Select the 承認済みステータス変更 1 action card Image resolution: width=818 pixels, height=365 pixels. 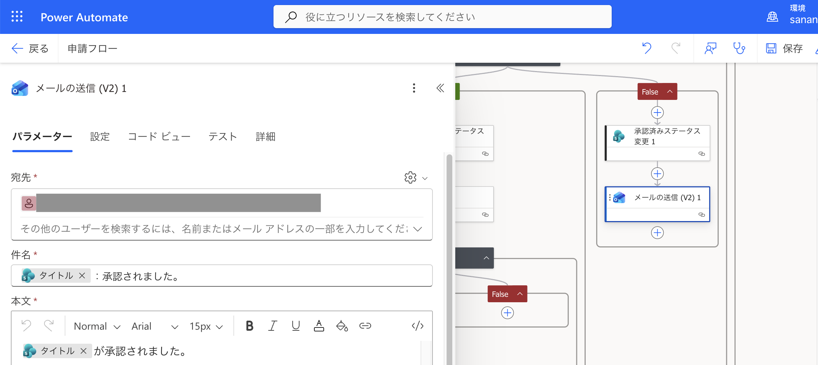[658, 143]
